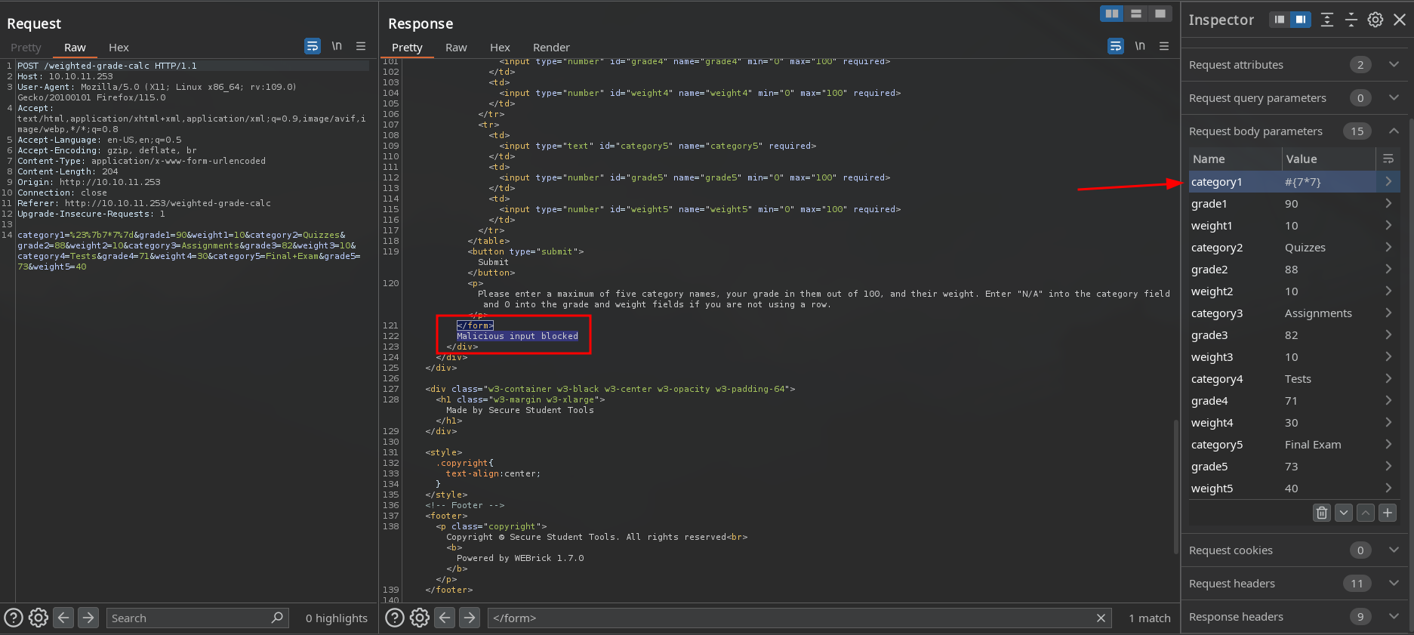The height and width of the screenshot is (635, 1414).
Task: Select the weight4 parameter row
Action: [x=1294, y=423]
